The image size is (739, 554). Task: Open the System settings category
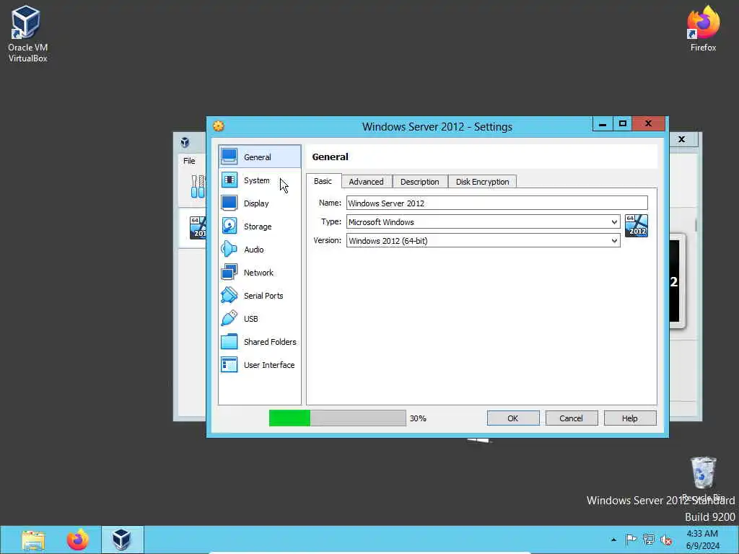click(259, 180)
